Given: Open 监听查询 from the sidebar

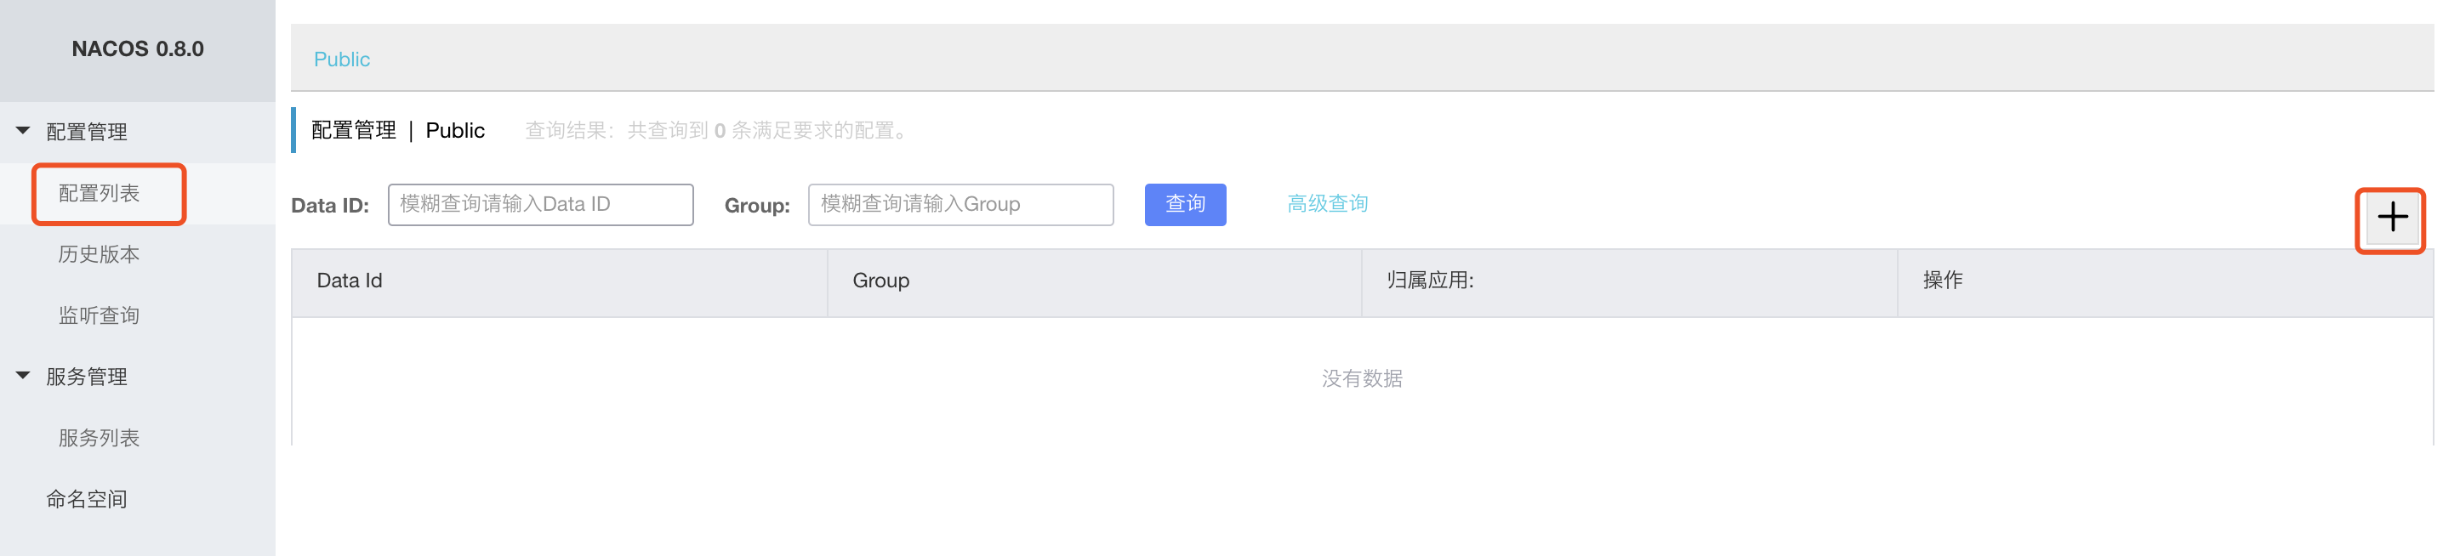Looking at the screenshot, I should coord(100,315).
